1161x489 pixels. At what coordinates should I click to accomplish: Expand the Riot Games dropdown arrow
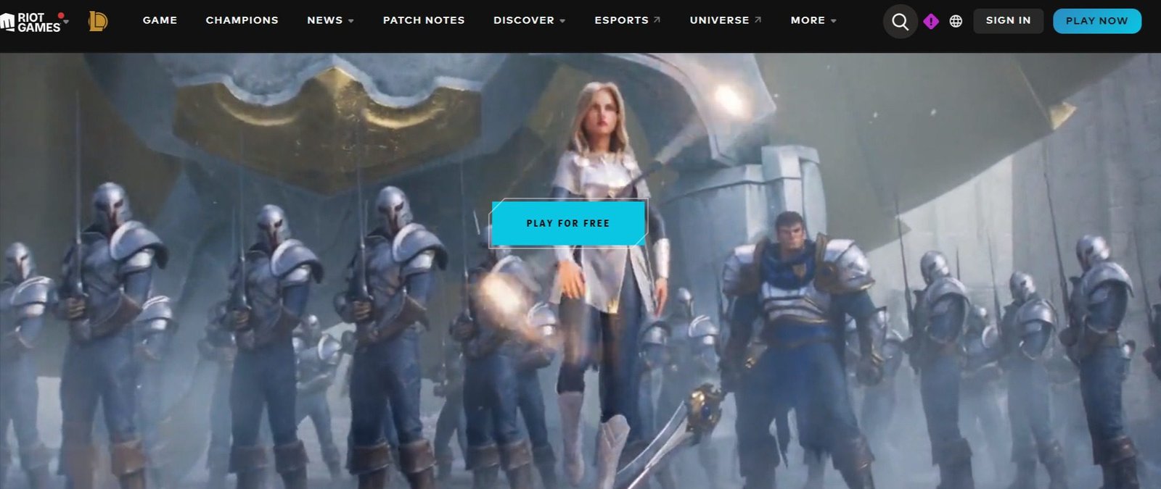66,22
